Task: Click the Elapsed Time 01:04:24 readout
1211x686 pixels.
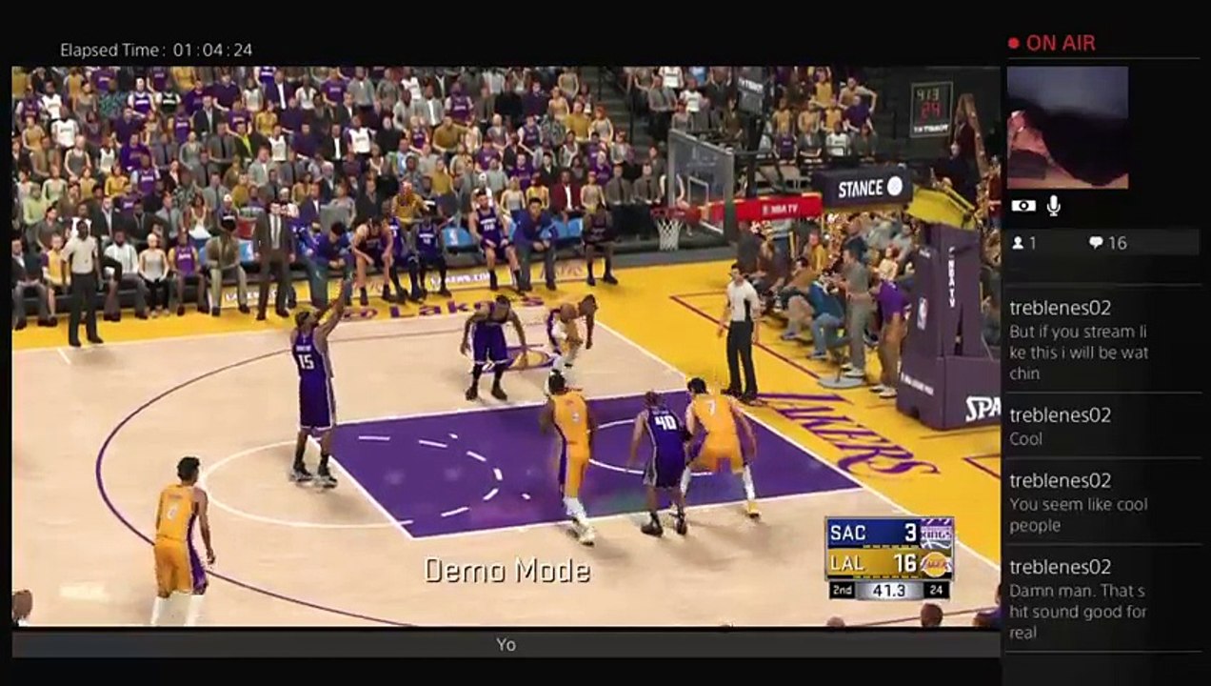Action: [x=156, y=50]
